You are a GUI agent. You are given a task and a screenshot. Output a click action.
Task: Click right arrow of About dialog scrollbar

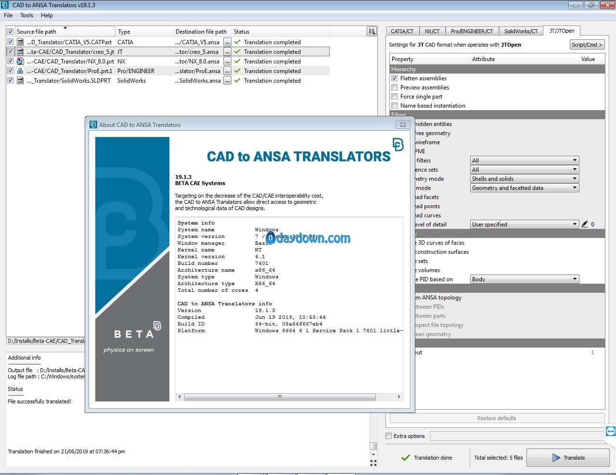point(399,397)
